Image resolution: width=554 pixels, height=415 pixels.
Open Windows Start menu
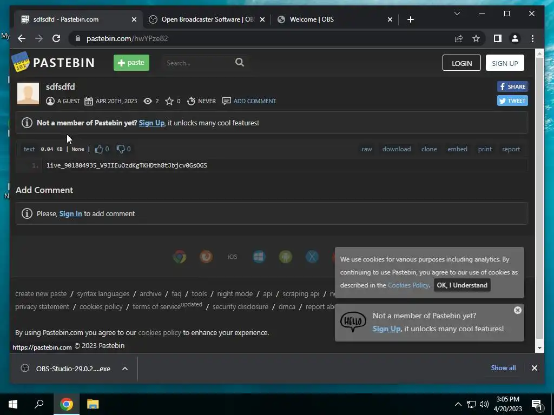(x=13, y=404)
